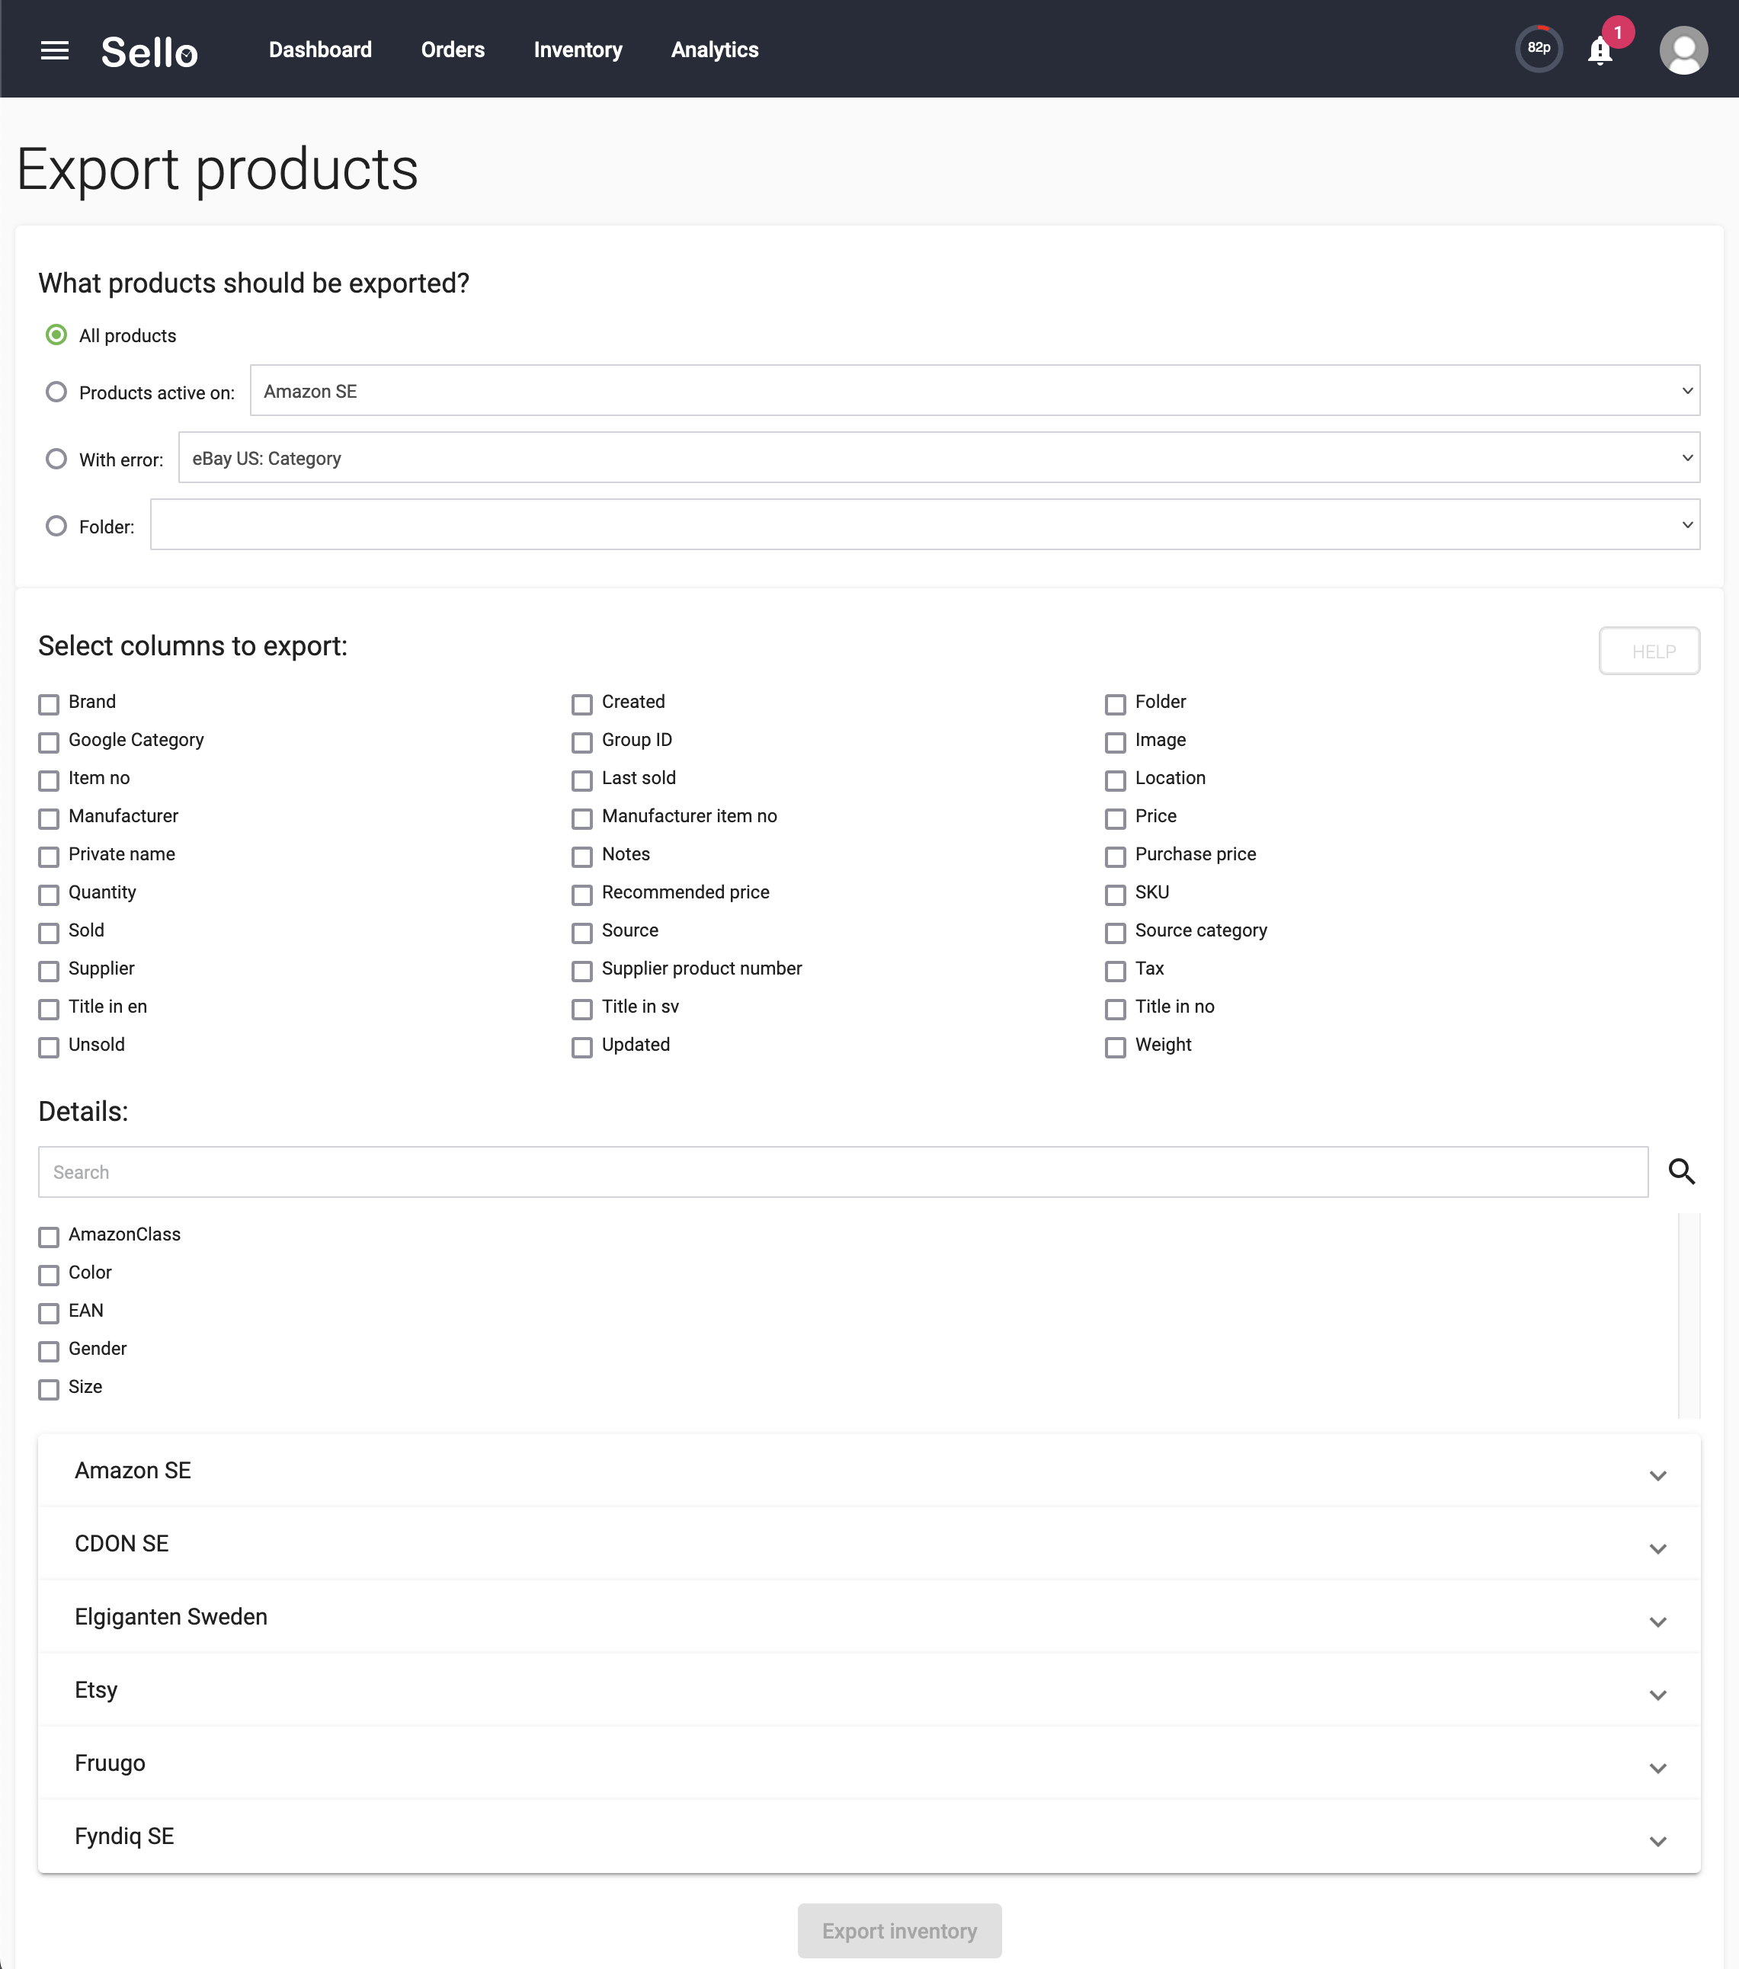Open the Amazon SE marketplace dropdown
Viewport: 1739px width, 1969px height.
[974, 390]
